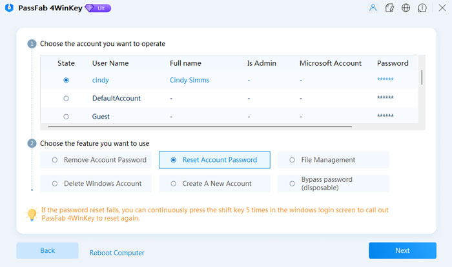Close the PassFab 4WinKey window

pos(442,8)
